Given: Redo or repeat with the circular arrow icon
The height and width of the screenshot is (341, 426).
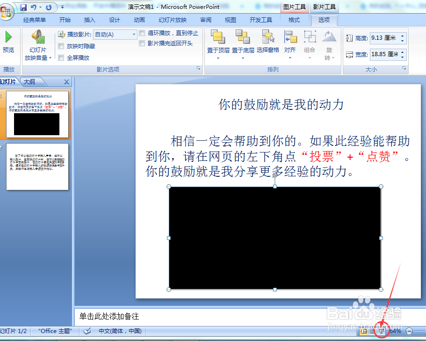Looking at the screenshot, I should [49, 7].
